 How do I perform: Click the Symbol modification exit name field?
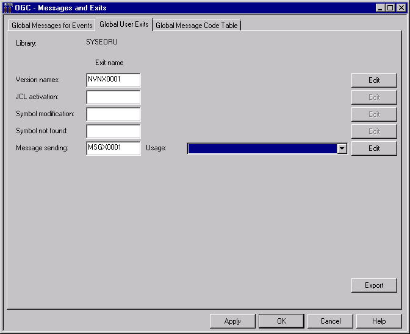pyautogui.click(x=113, y=114)
